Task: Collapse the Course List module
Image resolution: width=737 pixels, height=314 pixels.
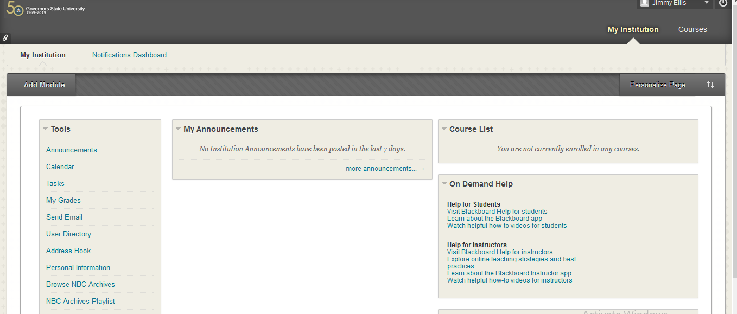Action: (444, 129)
